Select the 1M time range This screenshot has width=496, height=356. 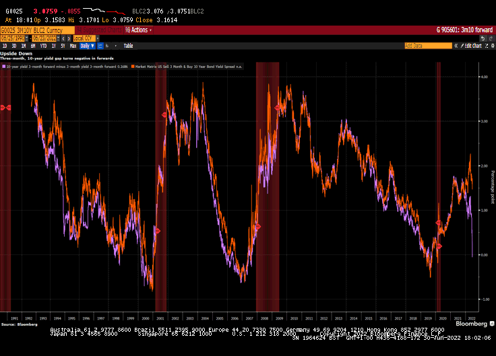point(24,46)
